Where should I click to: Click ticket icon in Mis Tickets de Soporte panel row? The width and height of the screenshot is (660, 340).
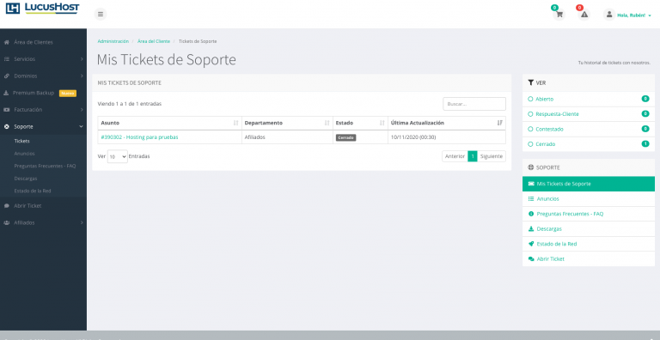click(x=531, y=184)
